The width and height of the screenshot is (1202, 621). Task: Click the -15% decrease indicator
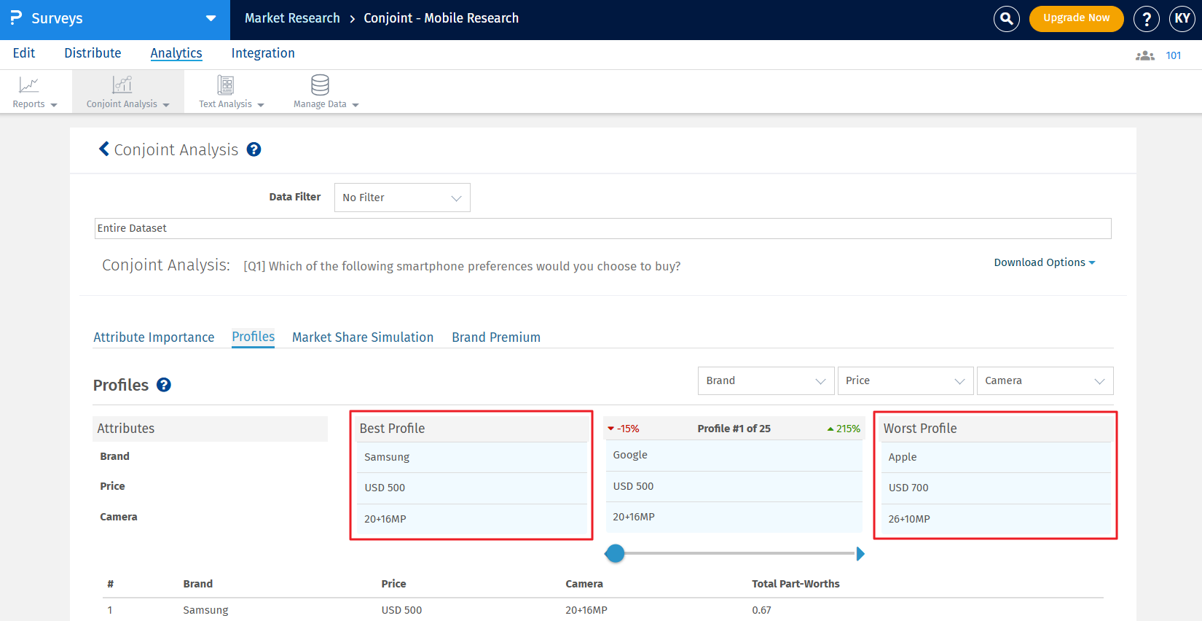point(624,429)
